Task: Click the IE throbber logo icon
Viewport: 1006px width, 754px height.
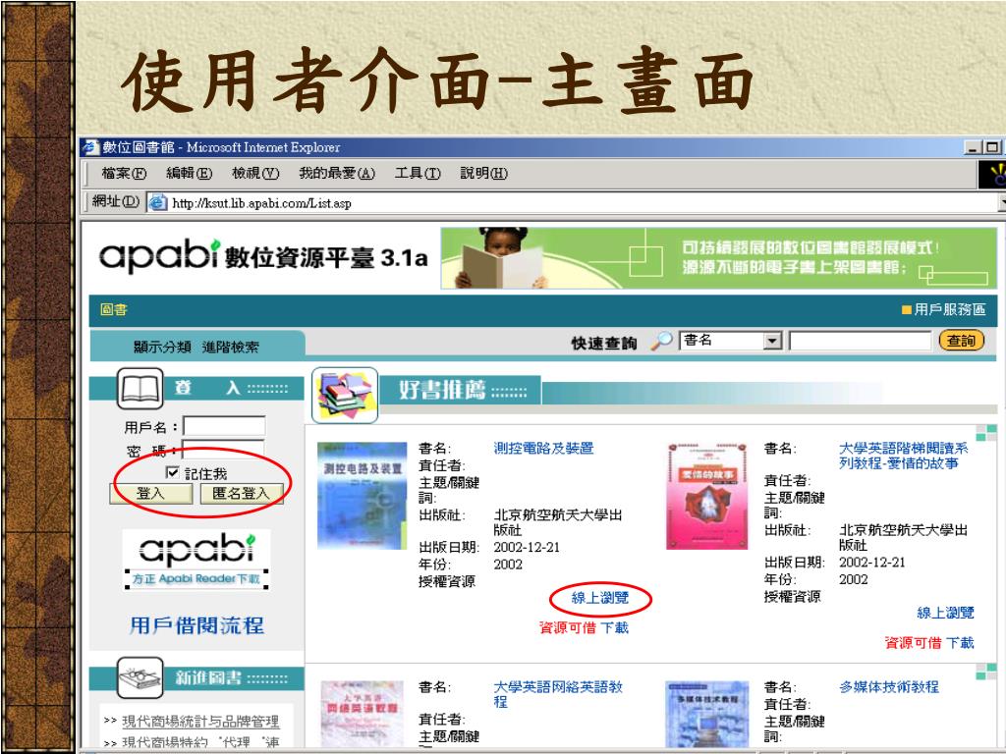Action: point(992,174)
